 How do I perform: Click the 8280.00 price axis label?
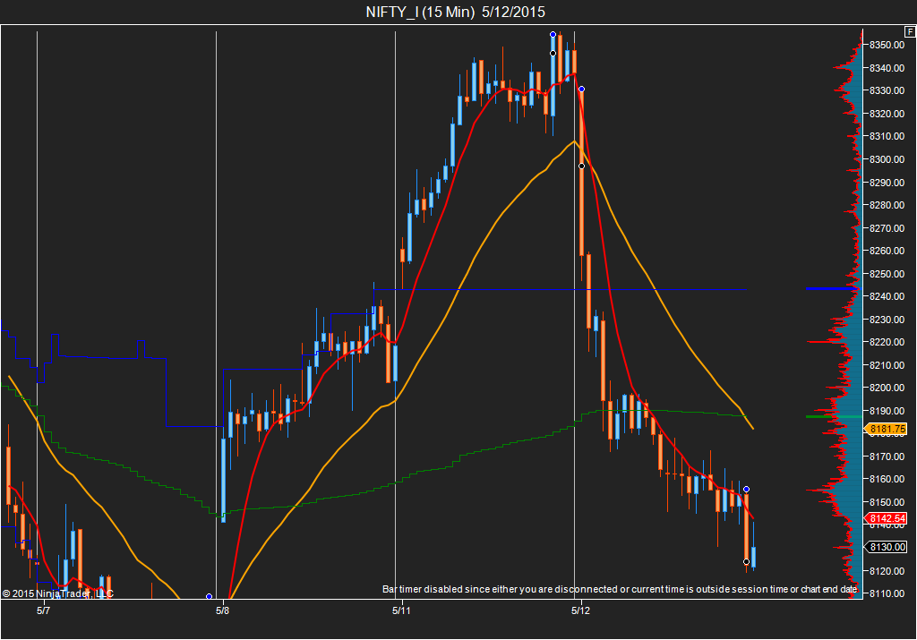click(887, 205)
